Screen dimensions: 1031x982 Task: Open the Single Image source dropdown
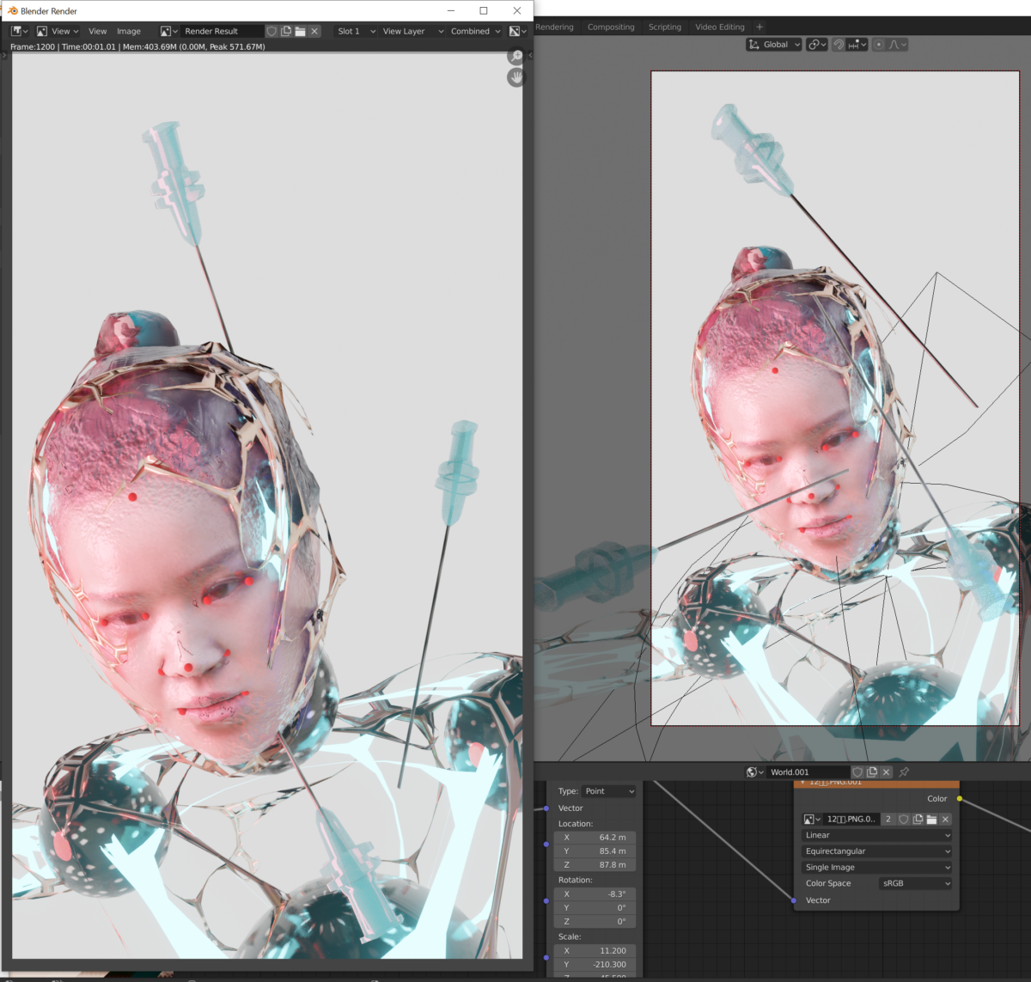point(877,868)
